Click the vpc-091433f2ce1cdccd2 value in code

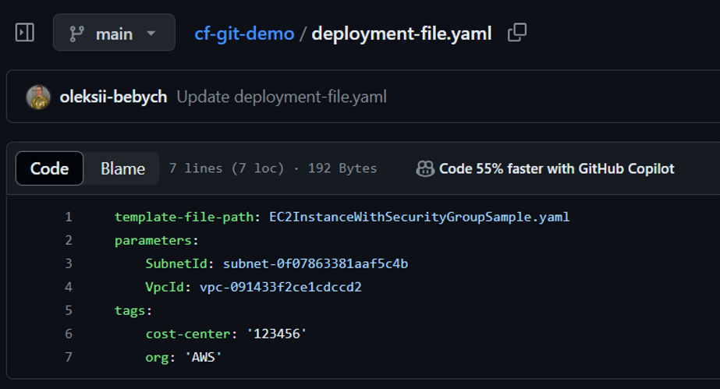(x=281, y=287)
